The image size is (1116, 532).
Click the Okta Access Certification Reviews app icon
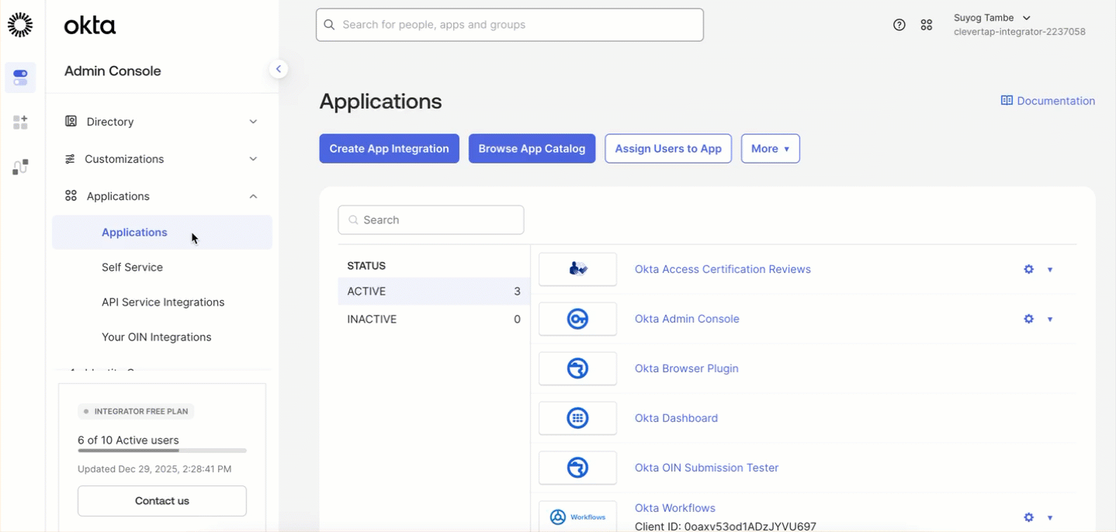tap(577, 269)
